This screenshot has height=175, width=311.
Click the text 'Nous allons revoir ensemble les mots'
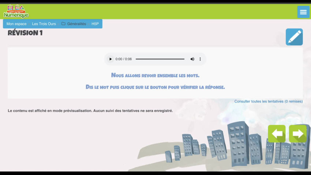click(155, 75)
